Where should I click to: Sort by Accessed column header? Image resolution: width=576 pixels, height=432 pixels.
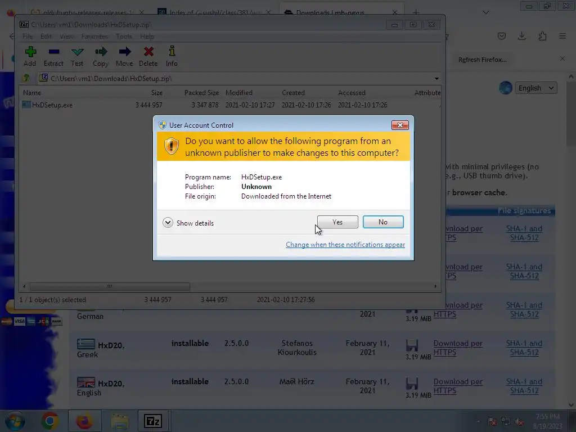352,93
